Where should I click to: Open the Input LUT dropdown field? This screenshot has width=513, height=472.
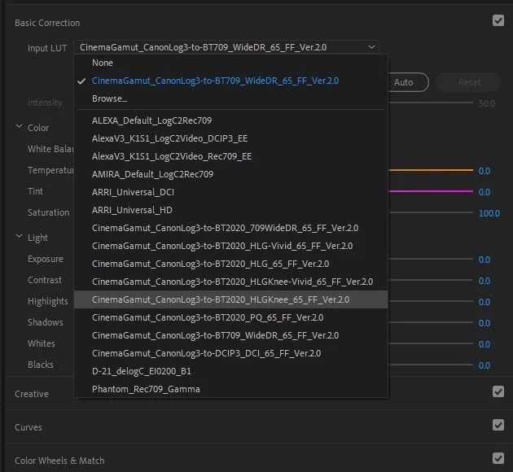coord(226,47)
